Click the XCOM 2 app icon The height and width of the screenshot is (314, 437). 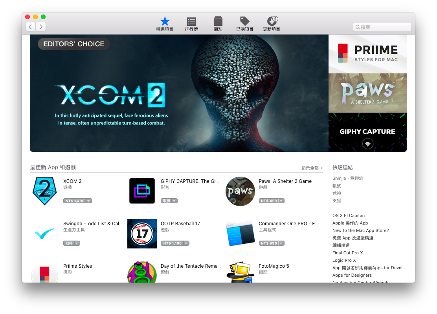[x=44, y=191]
